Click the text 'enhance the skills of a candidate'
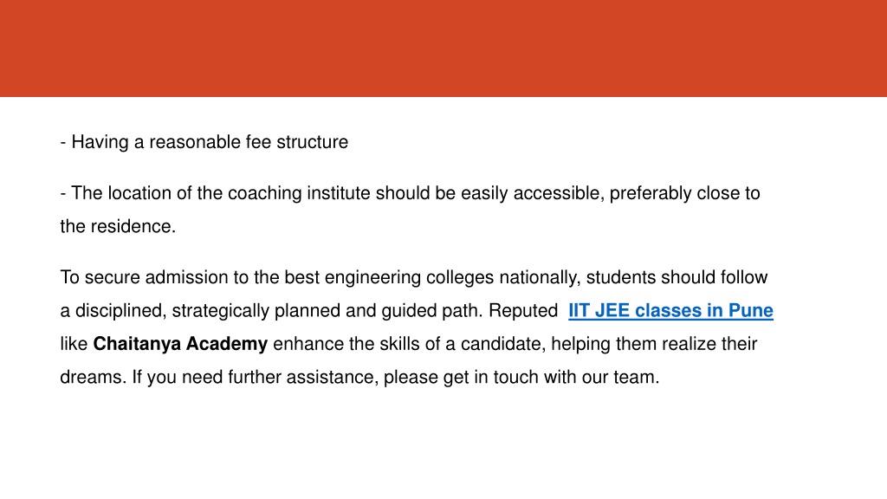 pyautogui.click(x=409, y=344)
